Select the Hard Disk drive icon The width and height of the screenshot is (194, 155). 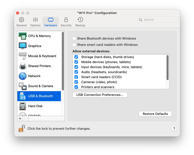click(23, 106)
